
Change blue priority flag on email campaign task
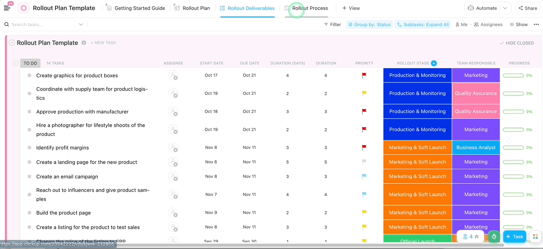click(x=364, y=176)
